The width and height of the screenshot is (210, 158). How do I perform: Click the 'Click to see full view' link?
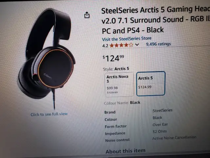click(49, 114)
